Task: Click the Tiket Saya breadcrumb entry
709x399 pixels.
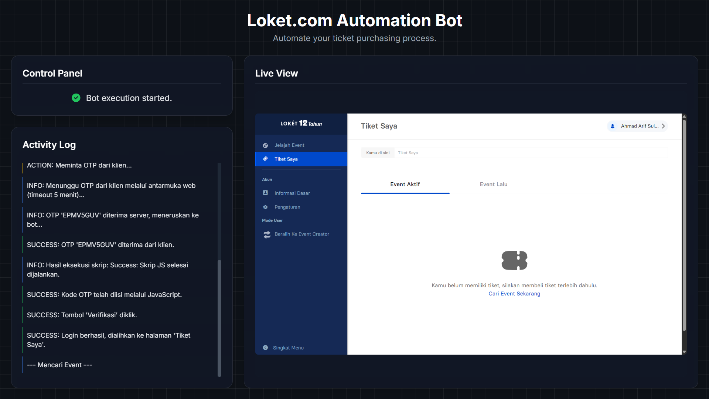Action: pos(408,152)
